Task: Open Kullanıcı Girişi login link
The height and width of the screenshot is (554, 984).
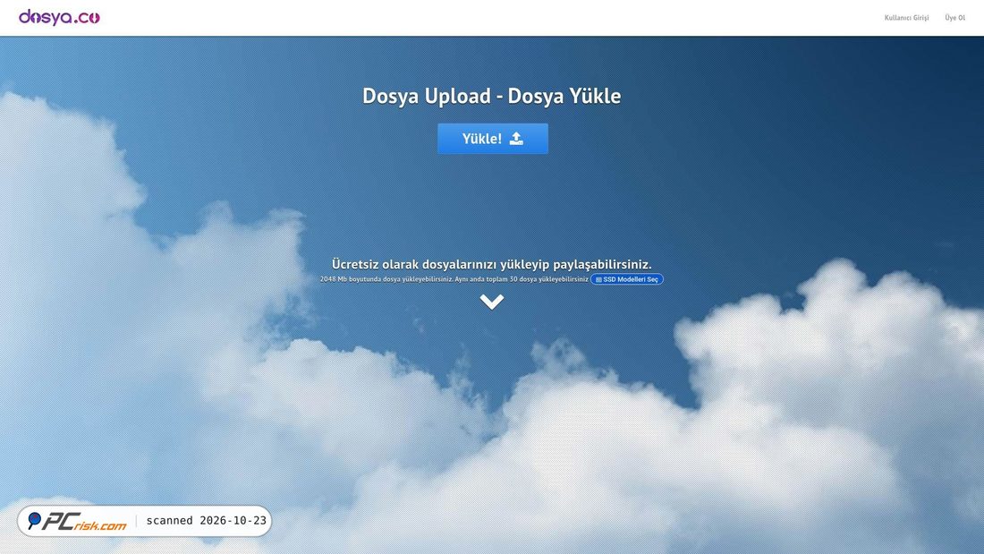Action: (x=906, y=18)
